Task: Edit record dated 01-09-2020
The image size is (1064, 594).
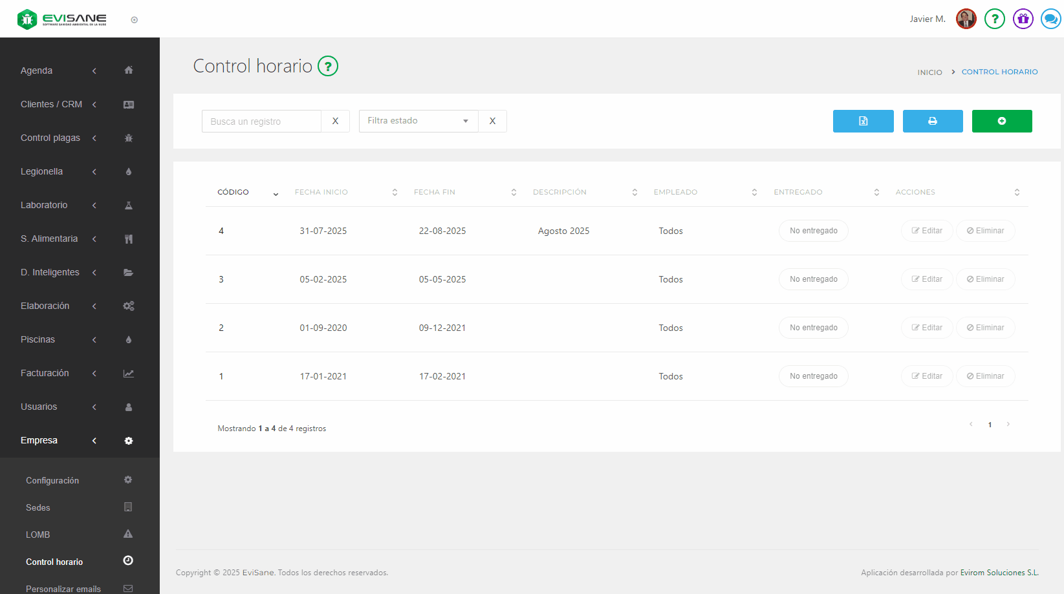Action: click(927, 328)
